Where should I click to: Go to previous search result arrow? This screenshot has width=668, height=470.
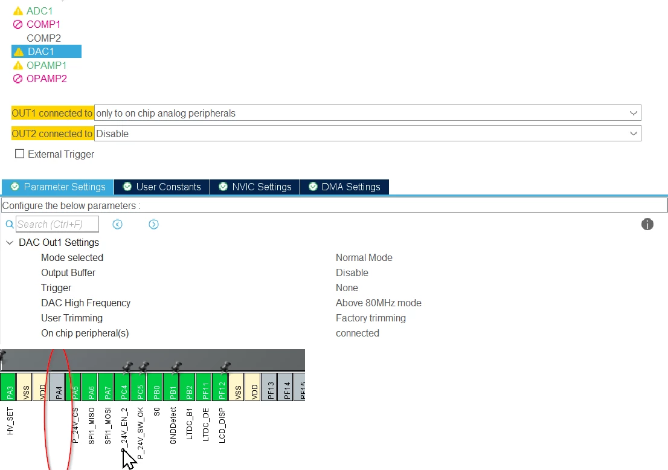[x=118, y=224]
